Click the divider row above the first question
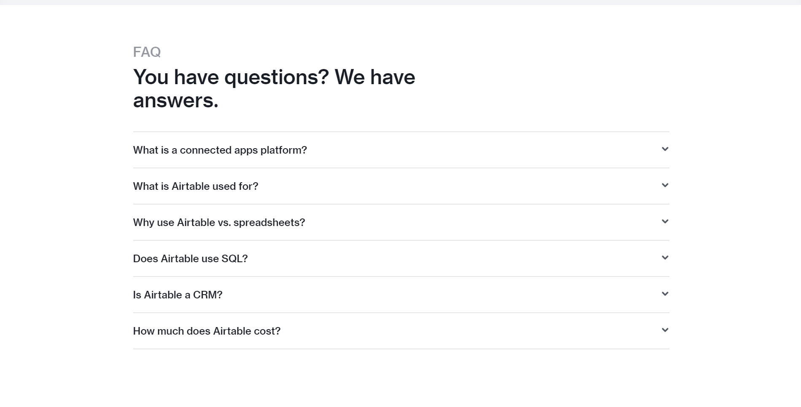Screen dimensions: 801x407 coord(400,130)
